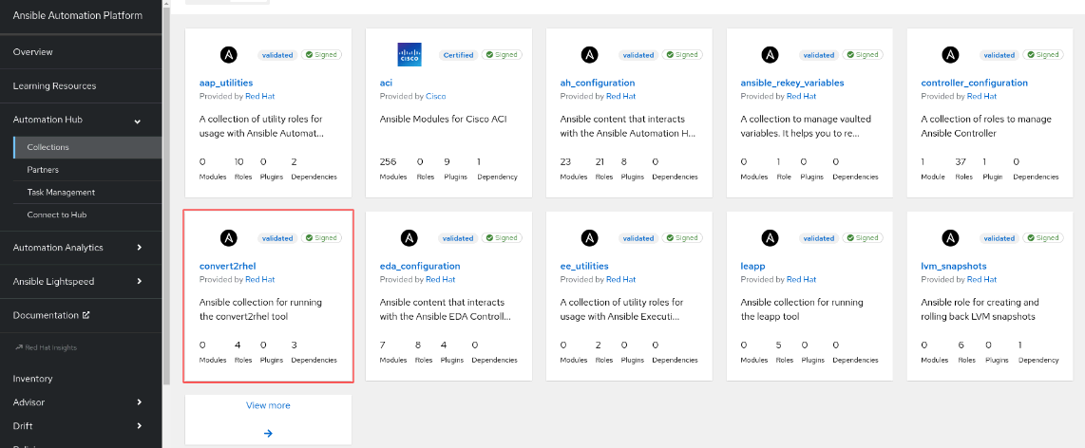Expand the Automation Analytics menu
Screen dimensions: 1085x448
point(139,248)
